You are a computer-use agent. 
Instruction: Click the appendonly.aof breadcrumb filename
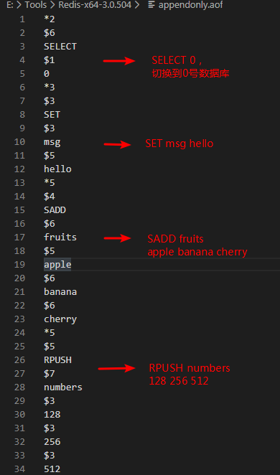[190, 5]
